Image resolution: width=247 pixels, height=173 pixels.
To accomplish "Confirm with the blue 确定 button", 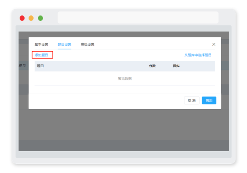I will click(209, 100).
